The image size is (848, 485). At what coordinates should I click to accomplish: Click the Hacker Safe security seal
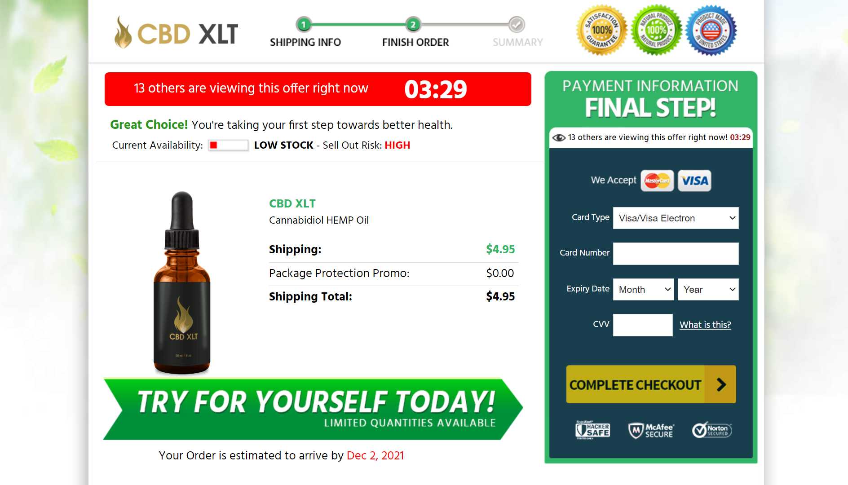(593, 430)
